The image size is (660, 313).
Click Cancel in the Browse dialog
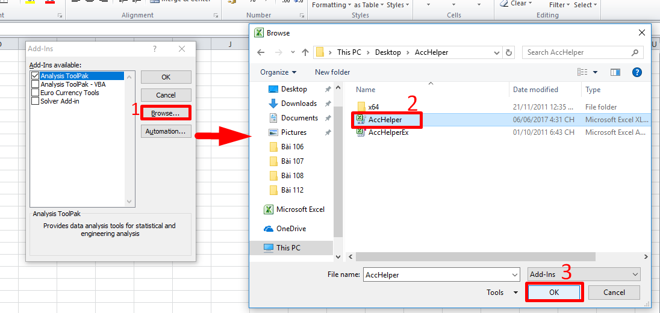coord(614,293)
